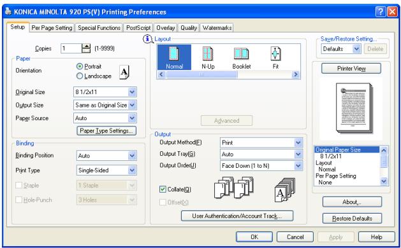Open the Watermarks tab

tap(217, 28)
